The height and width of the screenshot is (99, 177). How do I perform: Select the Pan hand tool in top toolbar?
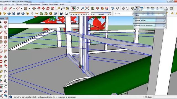[78, 8]
